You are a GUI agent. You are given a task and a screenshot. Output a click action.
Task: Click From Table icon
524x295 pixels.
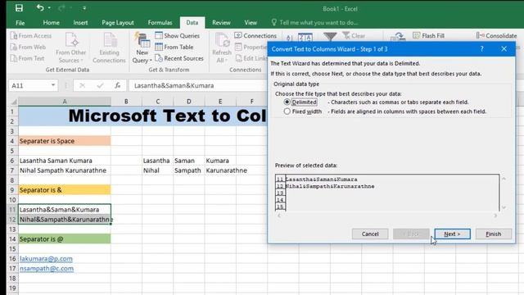click(x=159, y=47)
